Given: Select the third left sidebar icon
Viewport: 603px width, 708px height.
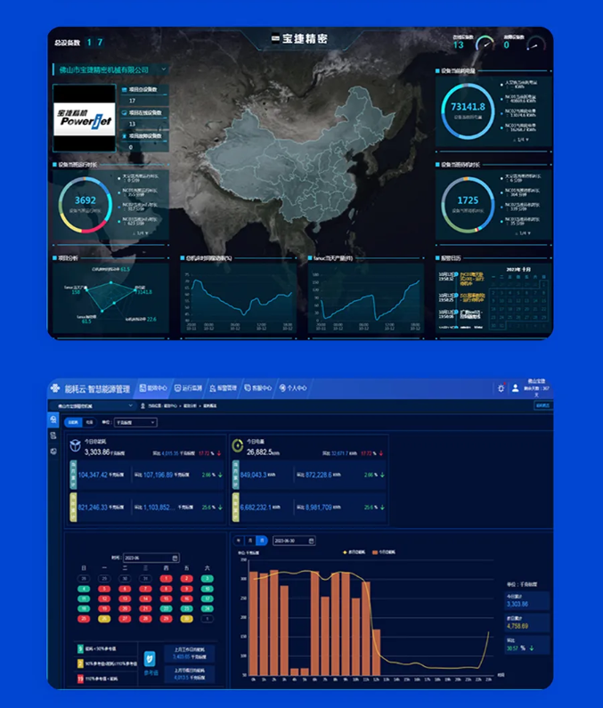Looking at the screenshot, I should (x=53, y=451).
